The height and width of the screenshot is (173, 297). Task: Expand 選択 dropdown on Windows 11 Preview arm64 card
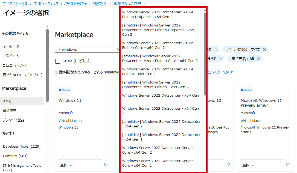tap(249, 165)
